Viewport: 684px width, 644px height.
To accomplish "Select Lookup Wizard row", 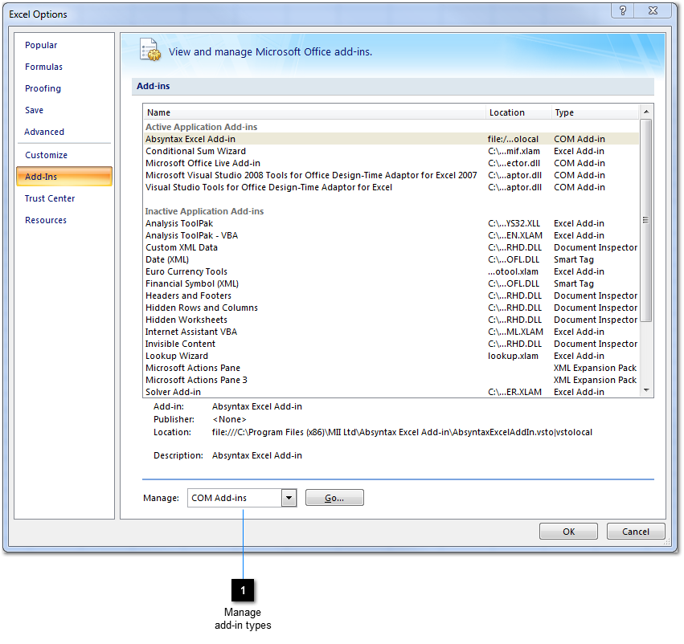I will 391,356.
